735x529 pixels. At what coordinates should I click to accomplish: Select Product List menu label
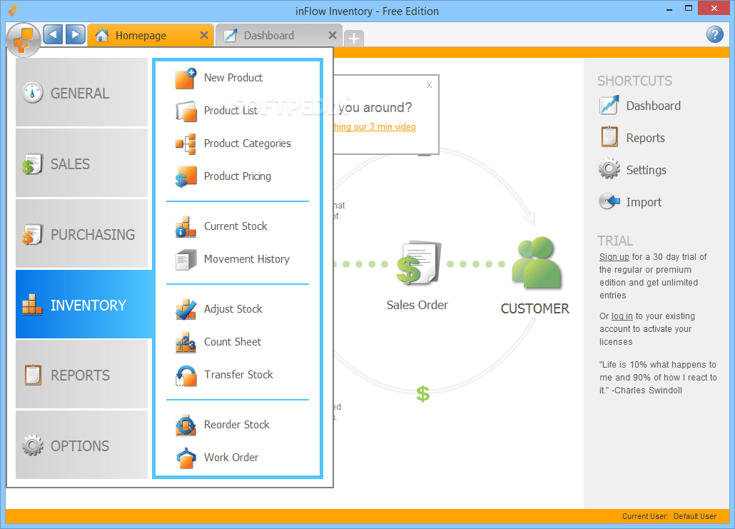pyautogui.click(x=230, y=111)
